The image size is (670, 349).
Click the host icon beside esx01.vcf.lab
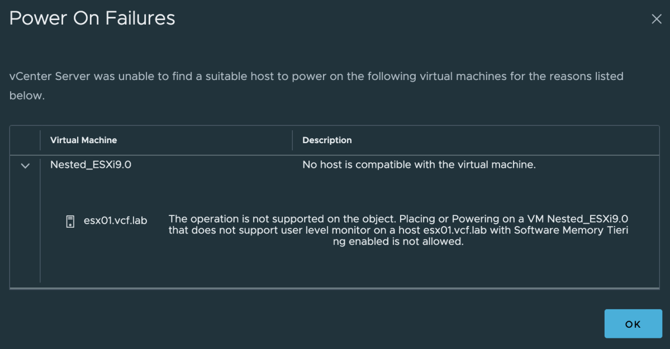[x=70, y=221]
